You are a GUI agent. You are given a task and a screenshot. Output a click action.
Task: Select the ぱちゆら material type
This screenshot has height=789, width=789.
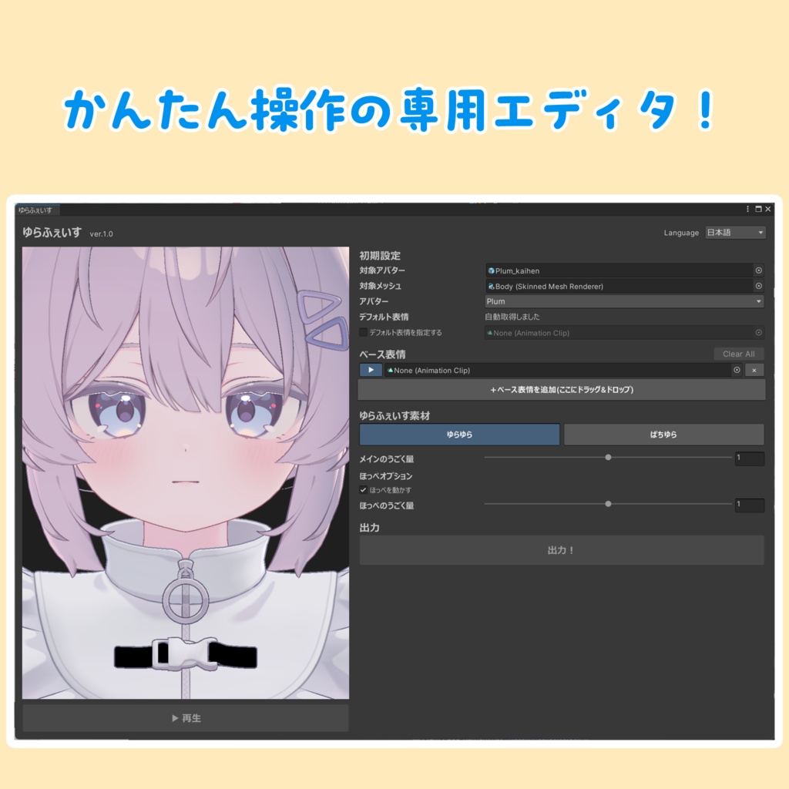tap(663, 435)
